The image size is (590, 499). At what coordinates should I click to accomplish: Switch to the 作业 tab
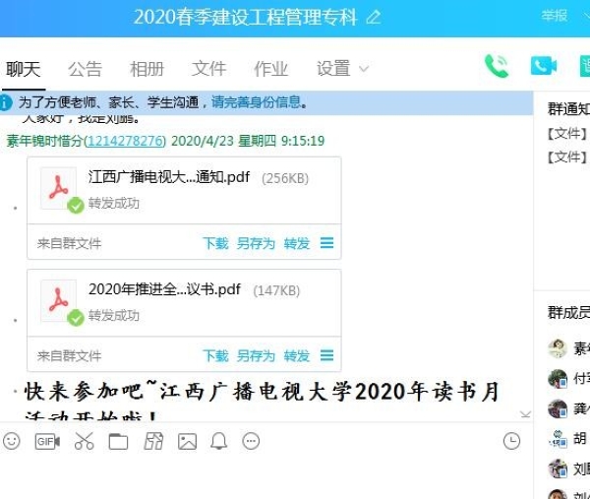[x=271, y=69]
